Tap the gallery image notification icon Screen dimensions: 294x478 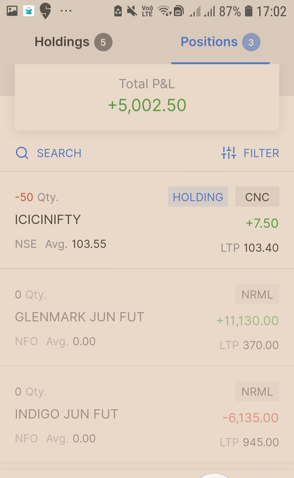click(12, 11)
